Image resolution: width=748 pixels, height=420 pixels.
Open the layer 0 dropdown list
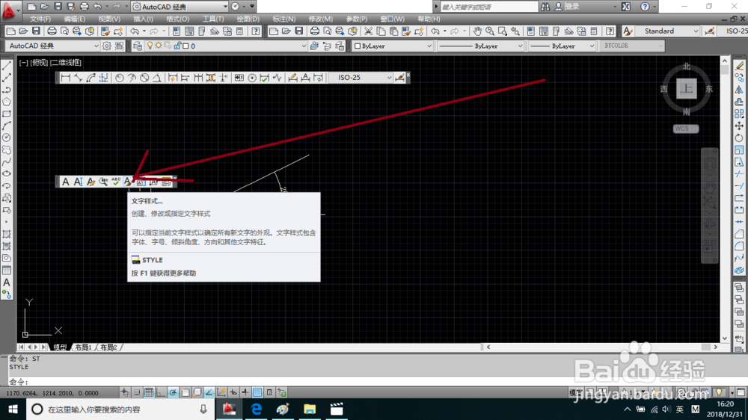(x=304, y=46)
